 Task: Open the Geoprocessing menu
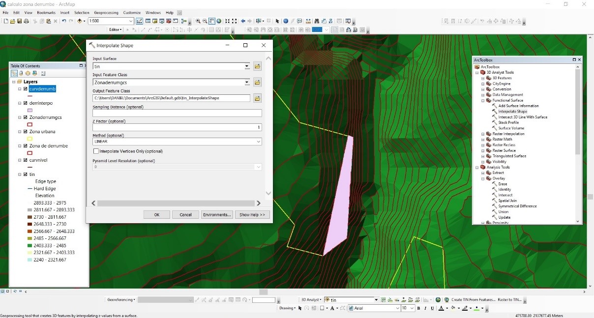[x=106, y=12]
